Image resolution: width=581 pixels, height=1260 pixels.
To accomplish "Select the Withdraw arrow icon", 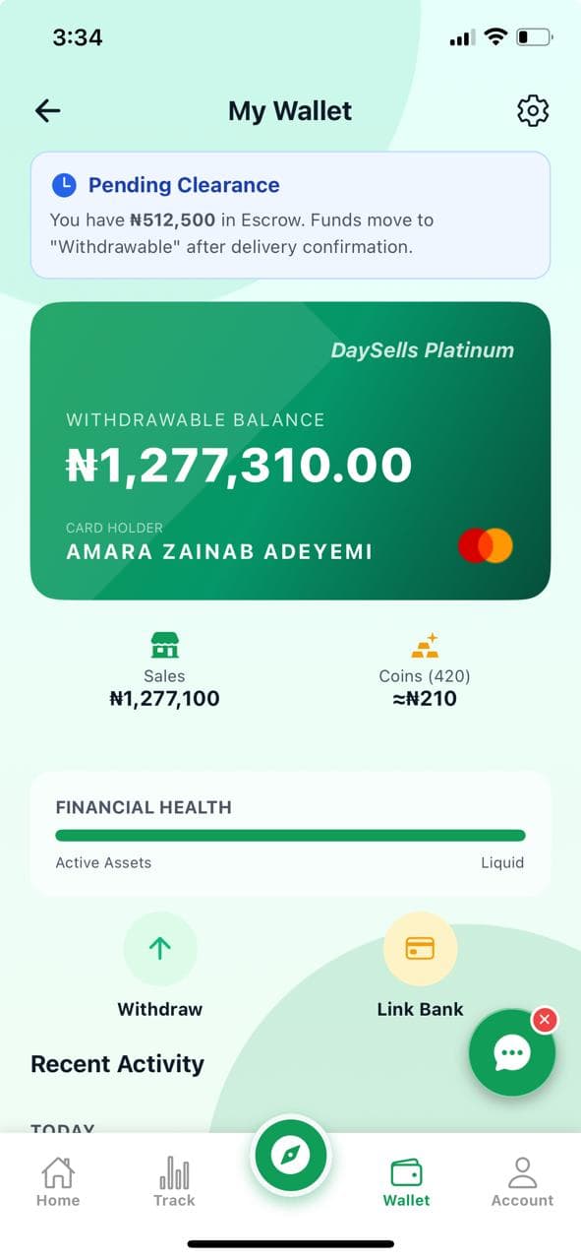I will [159, 948].
